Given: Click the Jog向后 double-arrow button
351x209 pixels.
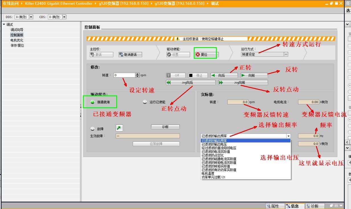Looking at the screenshot, I should 191,83.
